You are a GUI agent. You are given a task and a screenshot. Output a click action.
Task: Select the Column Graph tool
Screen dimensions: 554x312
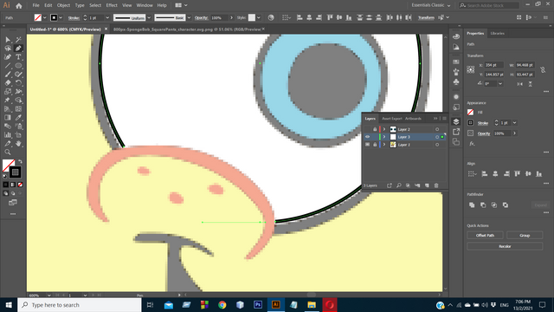tap(8, 135)
